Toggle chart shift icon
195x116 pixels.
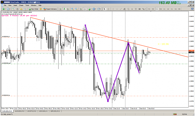(x=85, y=9)
